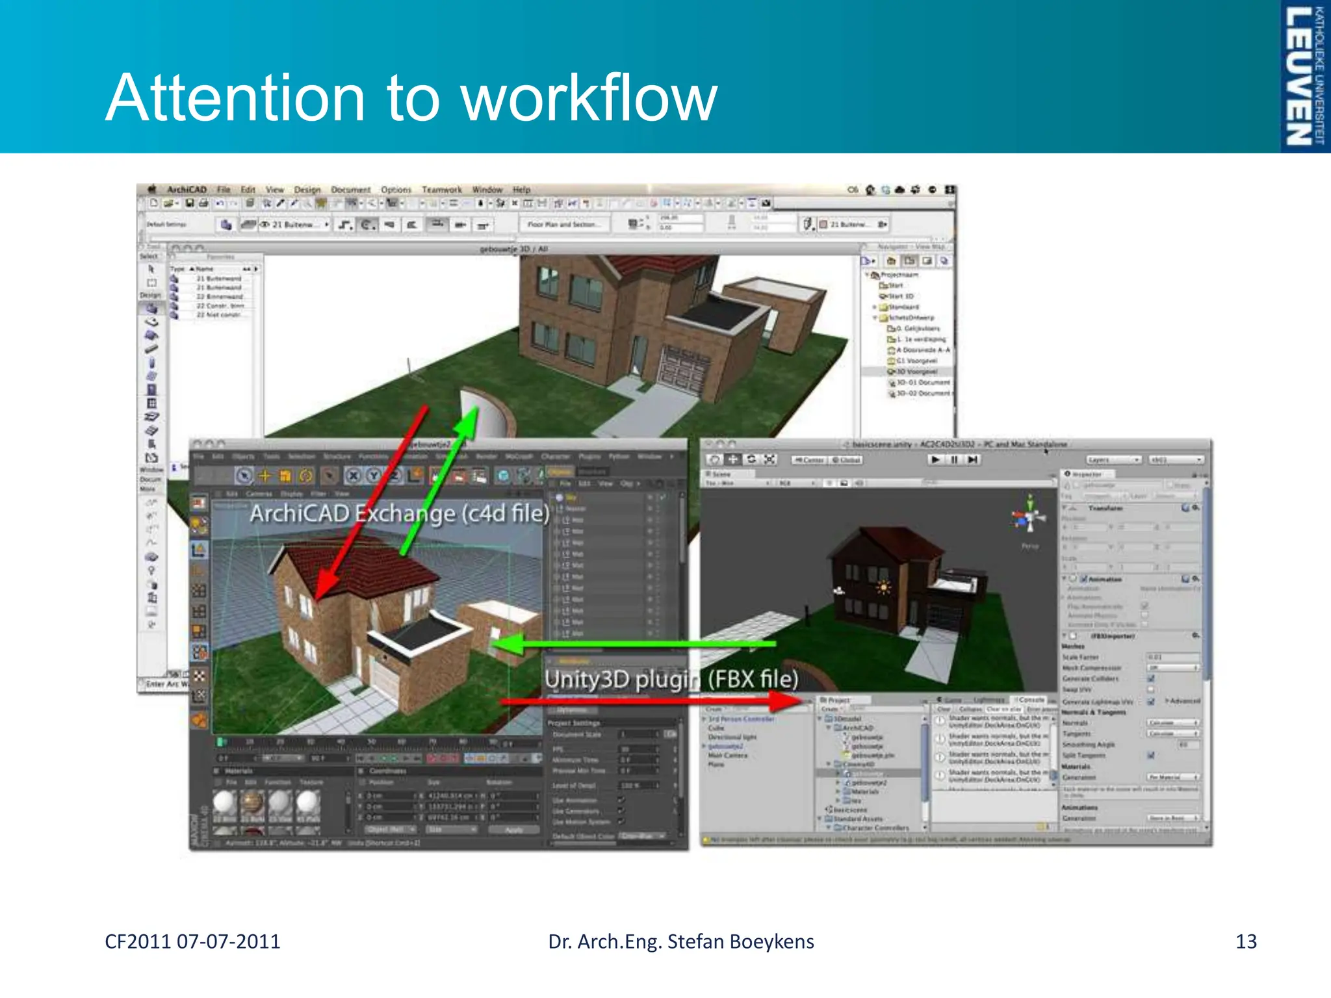Select Start 3D in ArchiCAD Navigator
Viewport: 1331px width, 998px height.
[897, 296]
